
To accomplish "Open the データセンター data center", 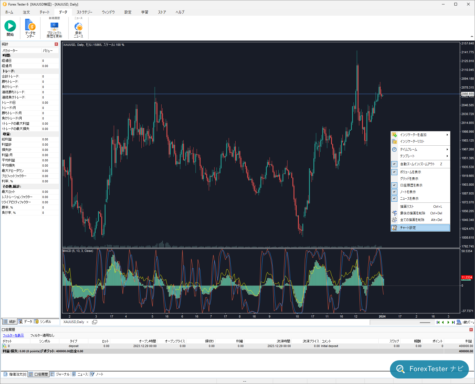I will pyautogui.click(x=30, y=28).
